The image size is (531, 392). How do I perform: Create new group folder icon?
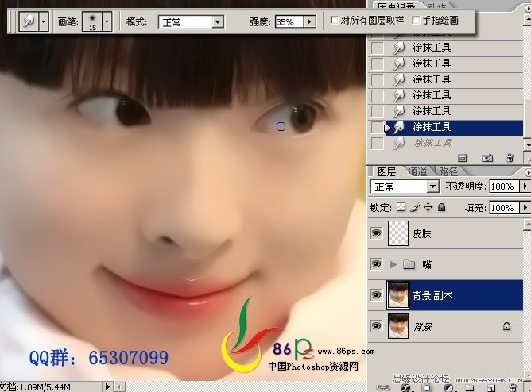click(469, 388)
